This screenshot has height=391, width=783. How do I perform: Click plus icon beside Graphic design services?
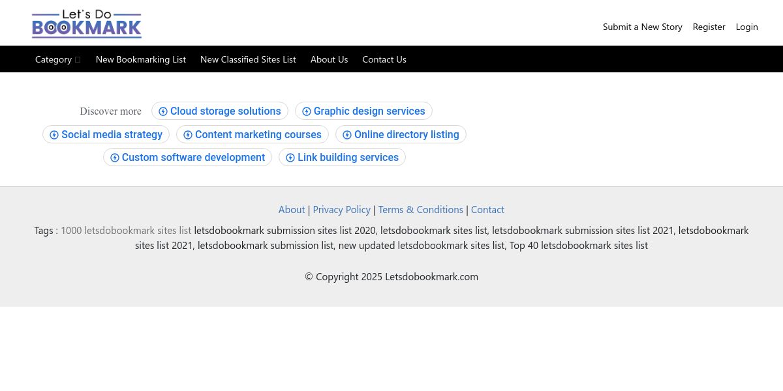point(307,111)
